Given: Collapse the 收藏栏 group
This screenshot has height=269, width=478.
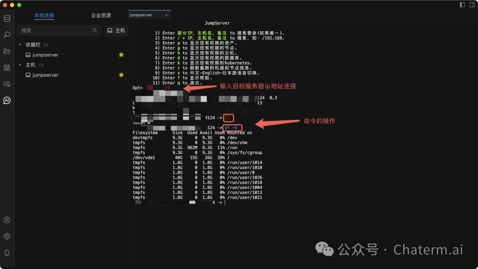Looking at the screenshot, I should coord(19,44).
